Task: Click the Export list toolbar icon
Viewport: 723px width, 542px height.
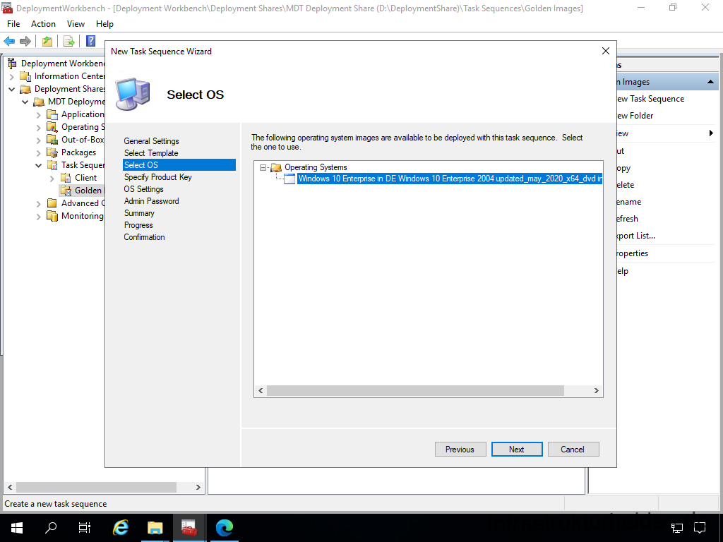Action: (69, 41)
